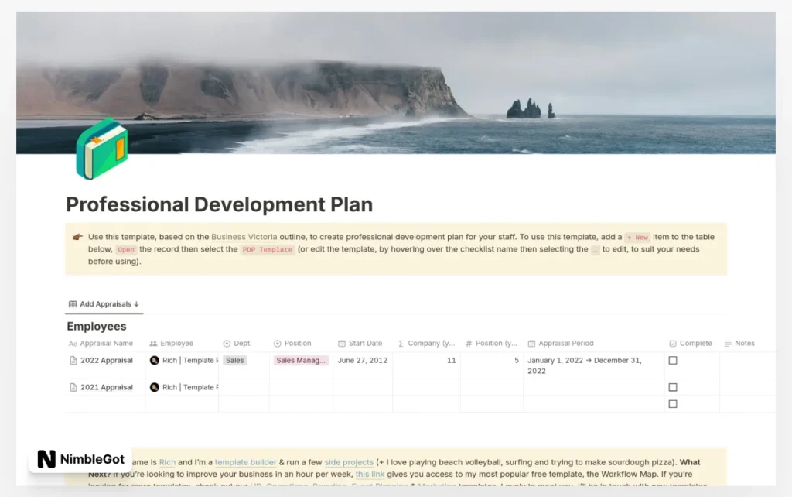This screenshot has height=497, width=792.
Task: Click the green book page icon
Action: tap(102, 149)
